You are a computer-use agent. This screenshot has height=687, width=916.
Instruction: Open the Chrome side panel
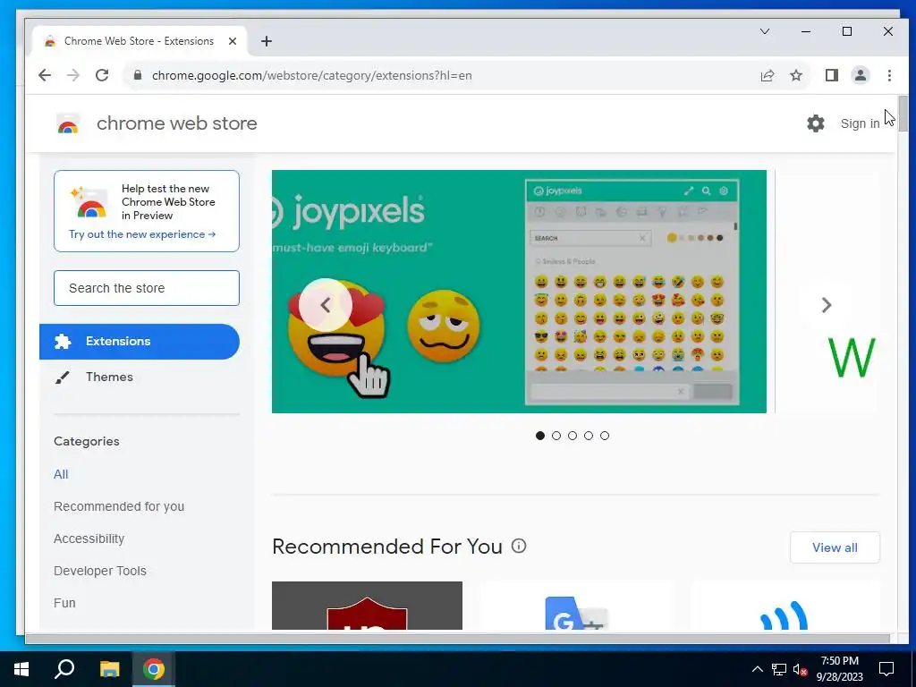pyautogui.click(x=832, y=75)
